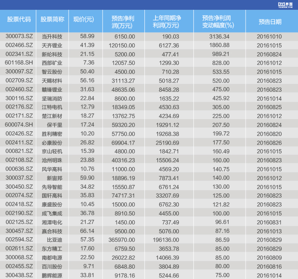298x279 pixels.
Task: Select stock name 当升科技
Action: click(x=52, y=37)
